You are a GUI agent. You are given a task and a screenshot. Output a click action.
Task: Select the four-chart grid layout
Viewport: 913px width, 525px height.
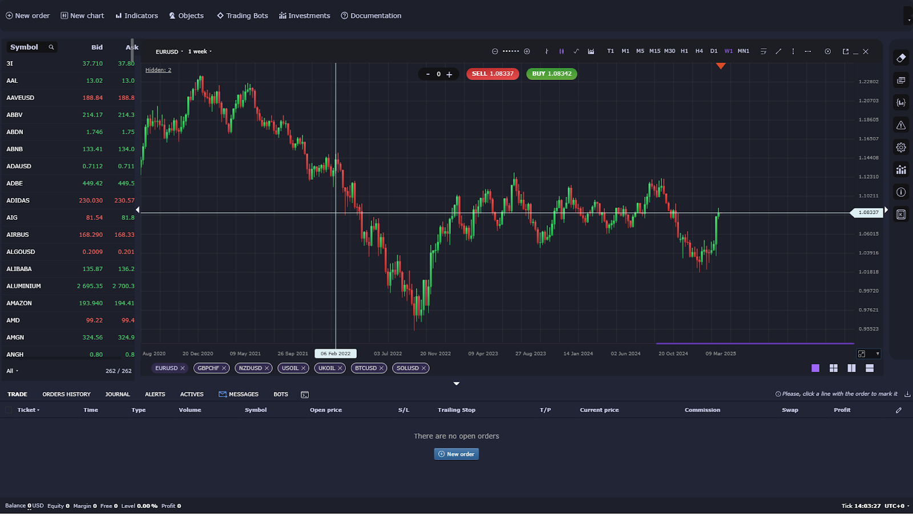coord(833,368)
